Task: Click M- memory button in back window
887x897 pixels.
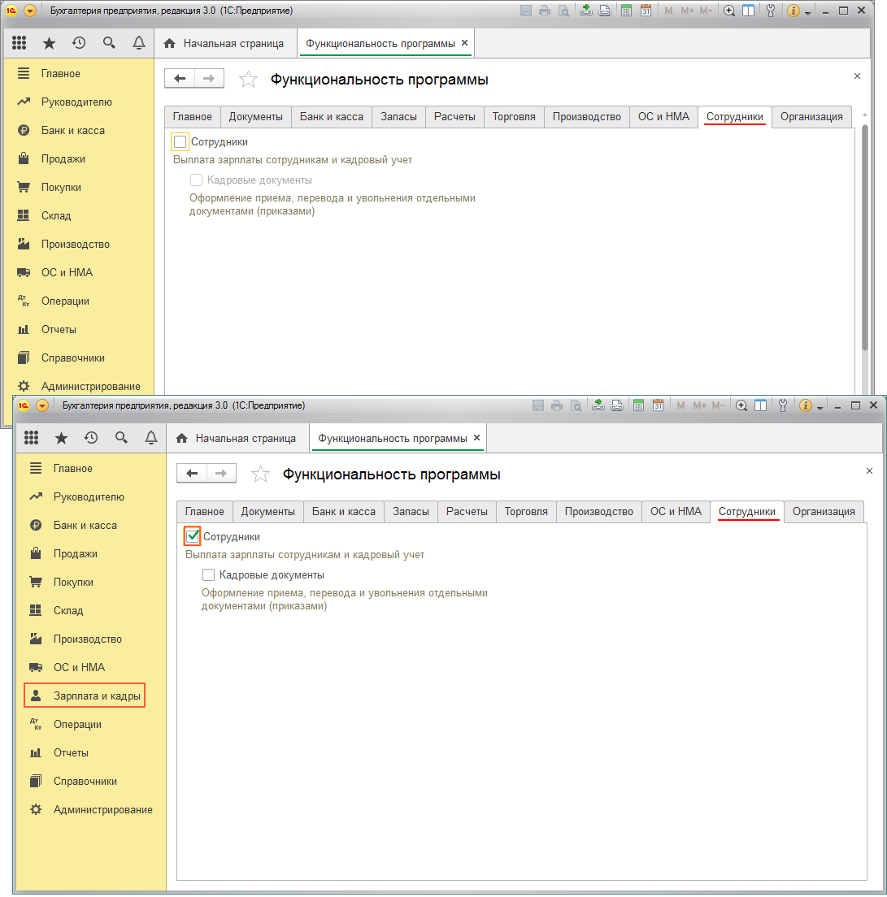Action: (707, 11)
